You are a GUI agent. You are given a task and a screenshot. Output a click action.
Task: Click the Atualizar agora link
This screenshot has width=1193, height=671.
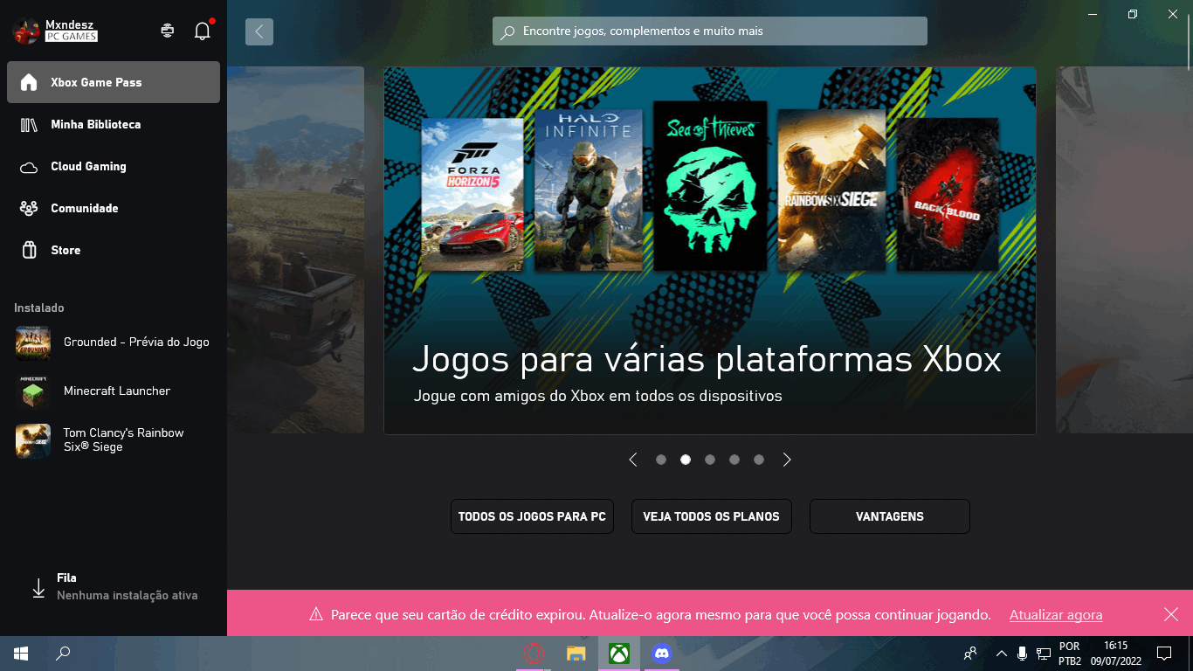1056,615
